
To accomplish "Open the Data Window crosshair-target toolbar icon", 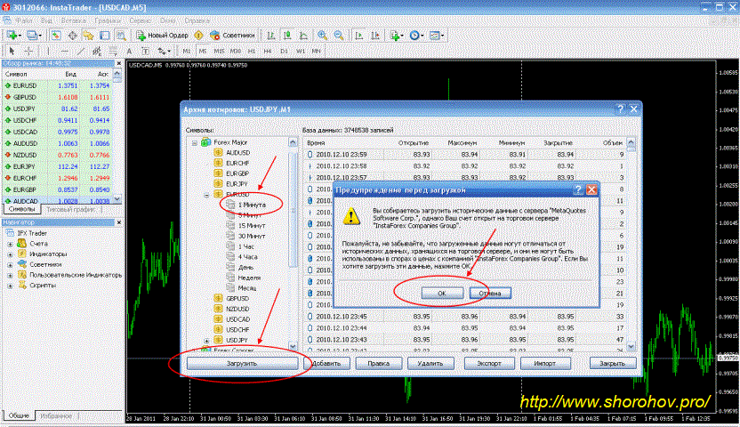I will 72,36.
